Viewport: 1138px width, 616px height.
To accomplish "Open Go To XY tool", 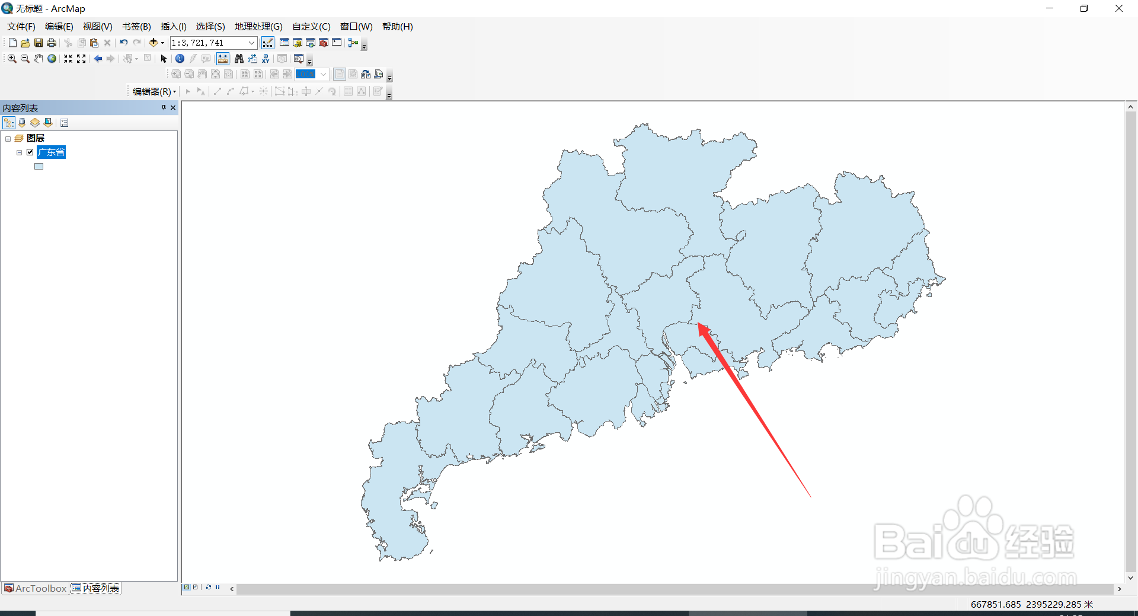I will tap(266, 59).
